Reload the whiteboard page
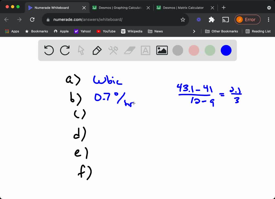Screen dimensions: 275x199 [x=32, y=19]
